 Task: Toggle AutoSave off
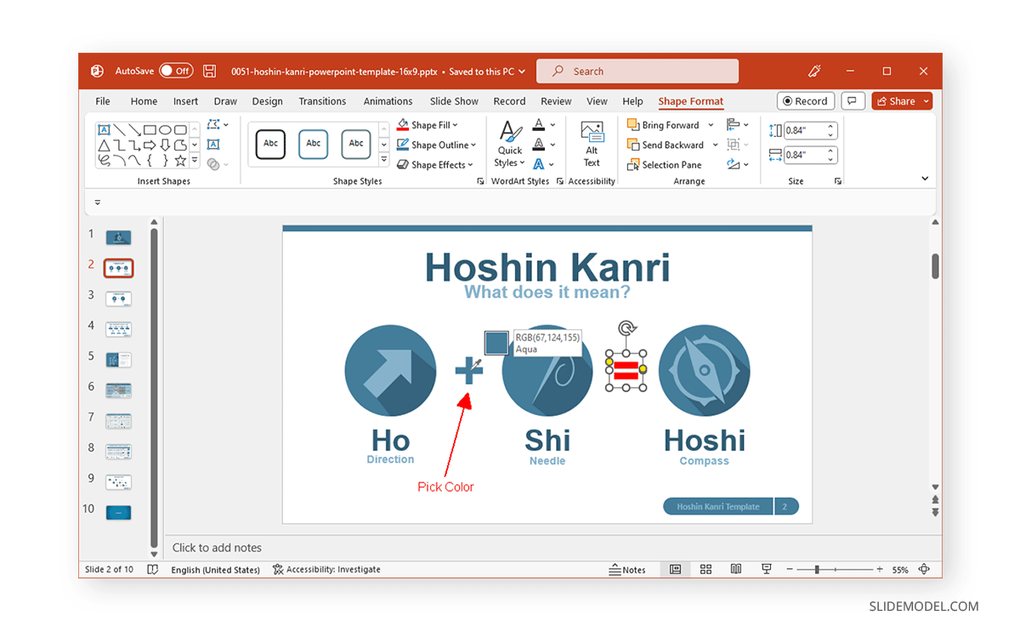coord(176,71)
